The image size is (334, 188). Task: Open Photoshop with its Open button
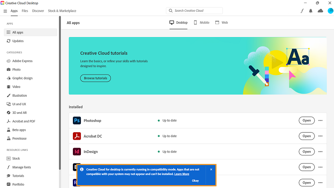pos(307,120)
